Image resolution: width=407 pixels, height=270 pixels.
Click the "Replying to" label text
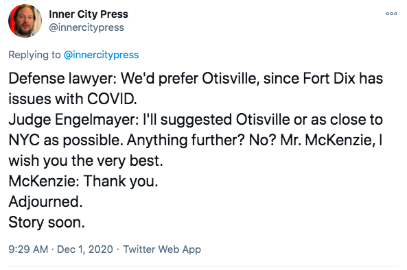34,55
